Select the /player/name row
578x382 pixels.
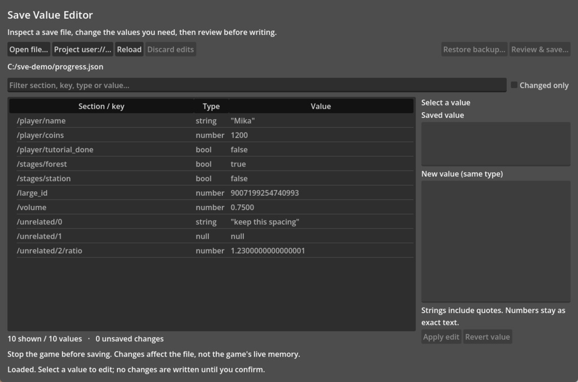pyautogui.click(x=211, y=121)
